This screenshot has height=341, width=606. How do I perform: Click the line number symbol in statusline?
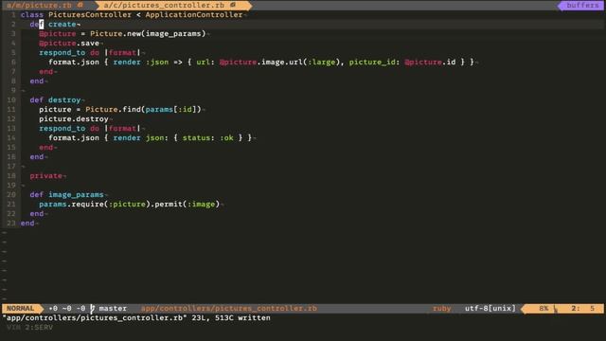click(556, 309)
